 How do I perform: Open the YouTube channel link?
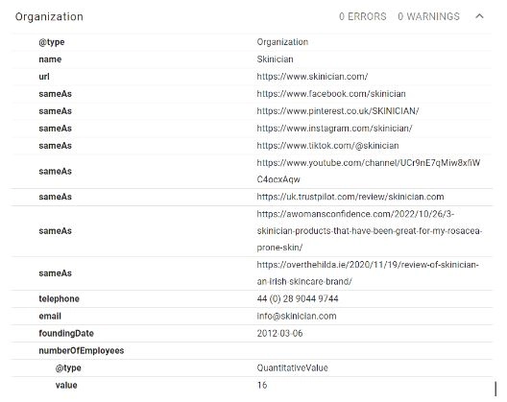point(369,171)
